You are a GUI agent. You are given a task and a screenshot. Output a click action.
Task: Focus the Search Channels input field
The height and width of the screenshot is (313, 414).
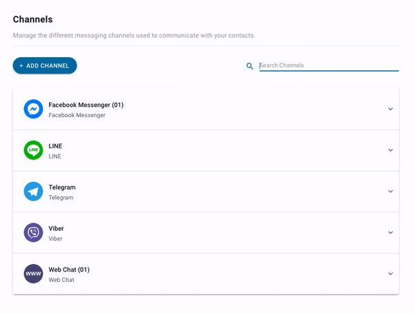tap(329, 65)
